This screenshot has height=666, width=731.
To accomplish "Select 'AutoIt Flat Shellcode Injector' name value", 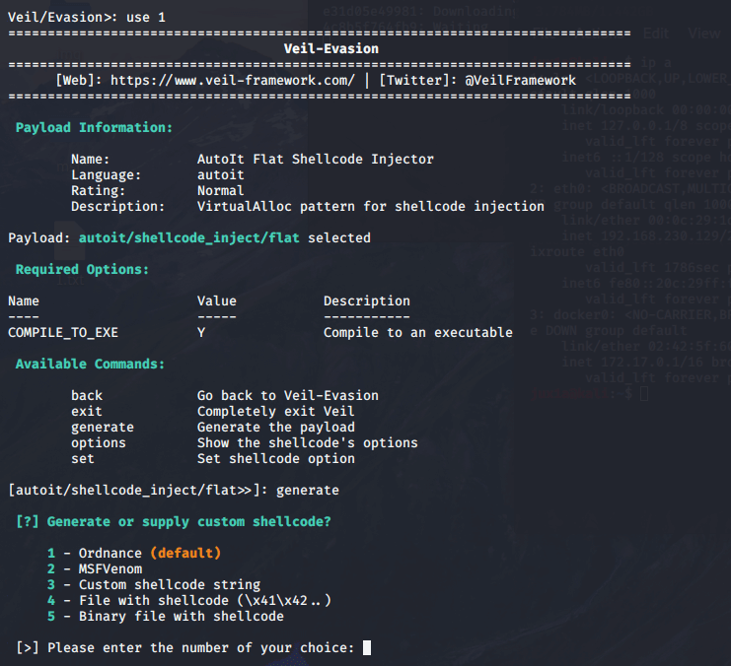I will [315, 160].
